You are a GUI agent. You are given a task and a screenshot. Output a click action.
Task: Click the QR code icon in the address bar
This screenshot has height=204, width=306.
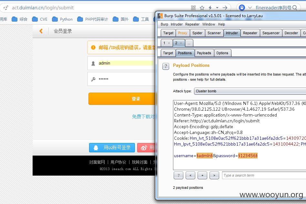(193, 8)
